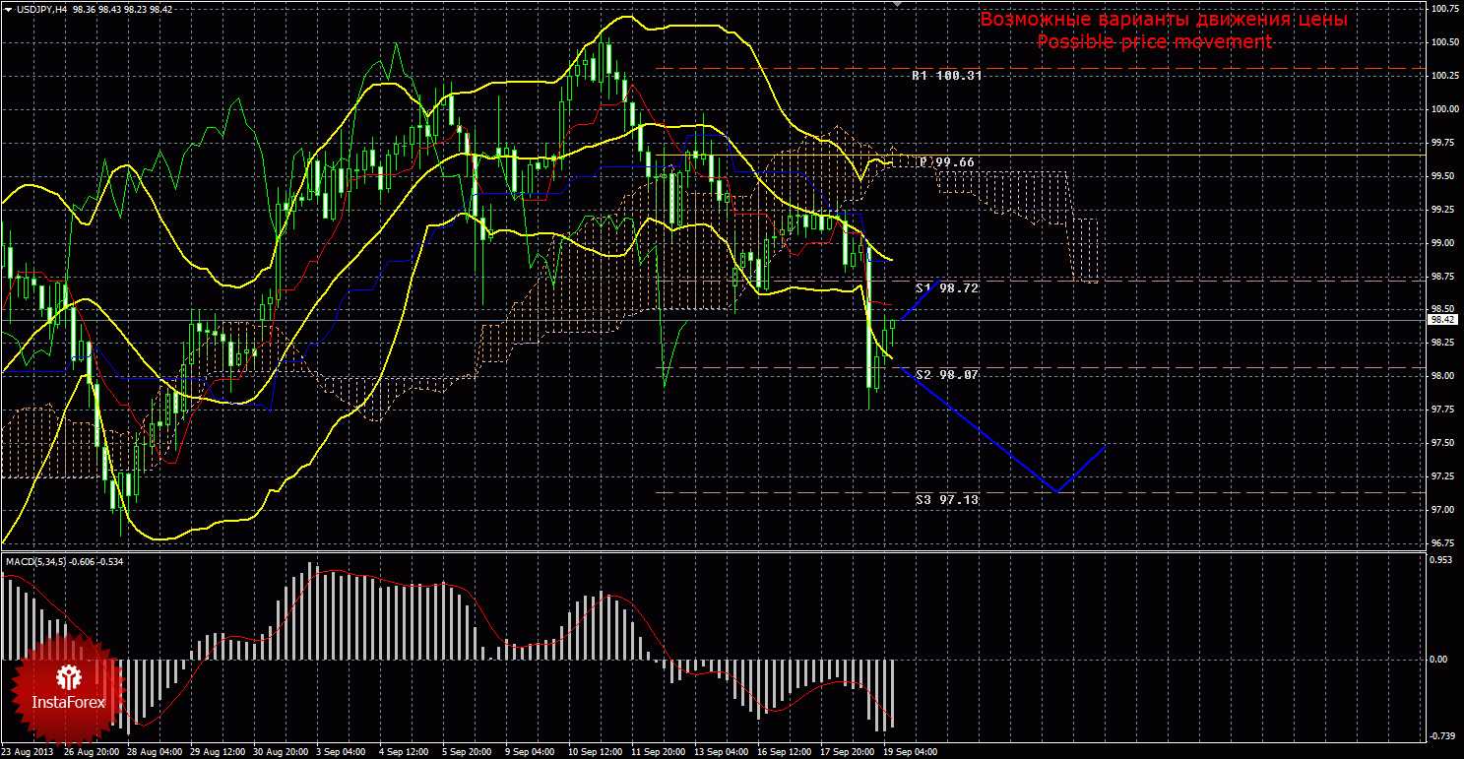Click the 28 Aug 04:00 time label
Viewport: 1464px width, 759px height.
click(x=155, y=751)
